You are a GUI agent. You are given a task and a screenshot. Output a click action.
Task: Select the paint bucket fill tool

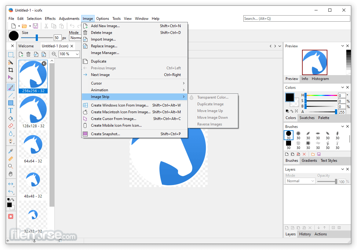pyautogui.click(x=11, y=118)
